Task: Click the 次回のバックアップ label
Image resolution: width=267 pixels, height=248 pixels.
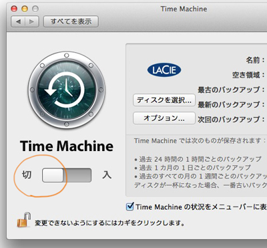Action: click(232, 120)
